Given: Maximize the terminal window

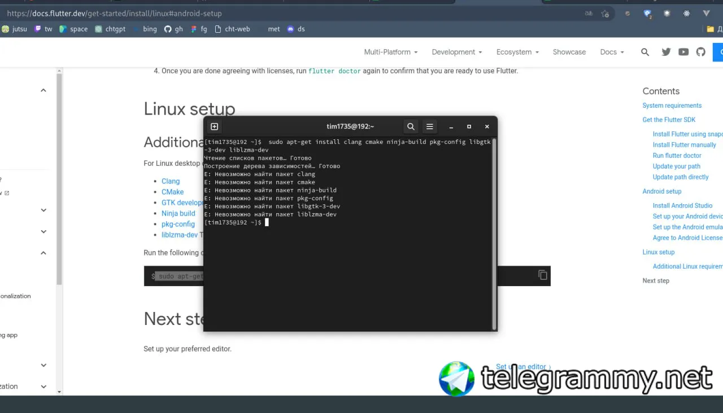Looking at the screenshot, I should click(x=469, y=126).
